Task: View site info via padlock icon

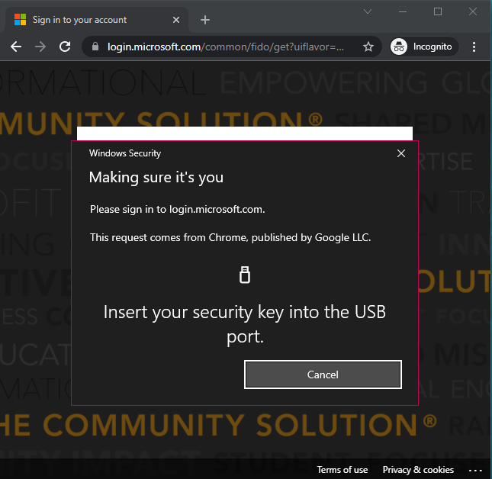Action: point(95,47)
